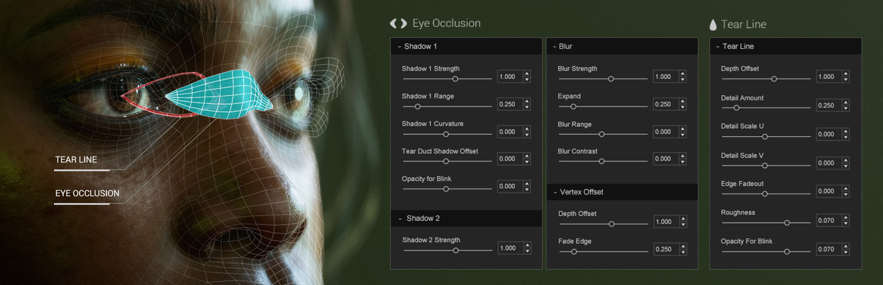Click the Shadow 1 Curvature slider handle
Image resolution: width=883 pixels, height=285 pixels.
[446, 134]
